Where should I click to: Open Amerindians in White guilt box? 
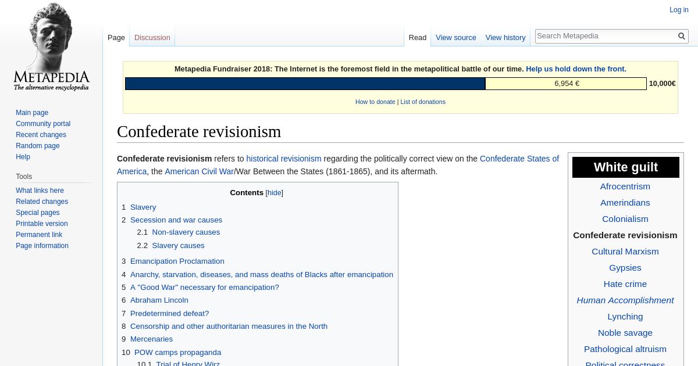(625, 203)
